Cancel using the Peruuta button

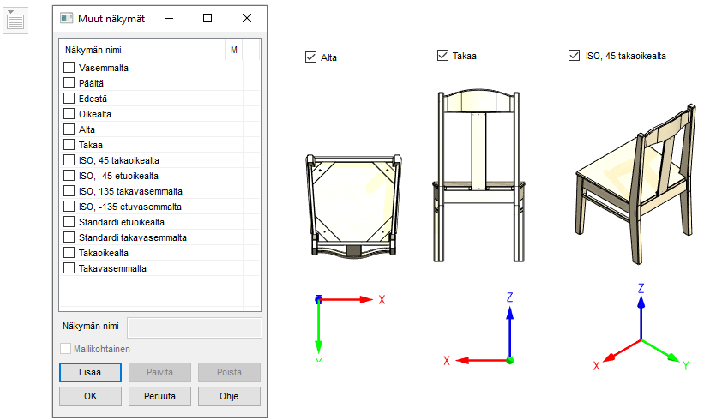click(159, 397)
